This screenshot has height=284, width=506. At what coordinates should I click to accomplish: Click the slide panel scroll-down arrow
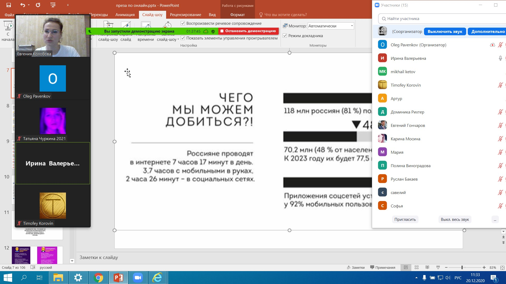point(72,261)
